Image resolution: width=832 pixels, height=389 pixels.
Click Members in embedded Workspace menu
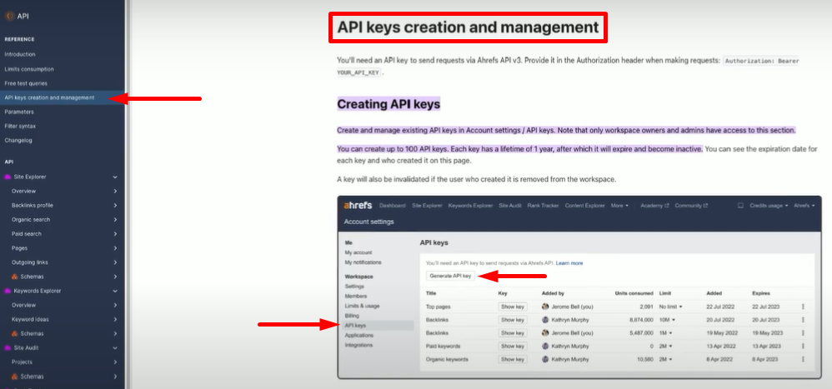355,297
